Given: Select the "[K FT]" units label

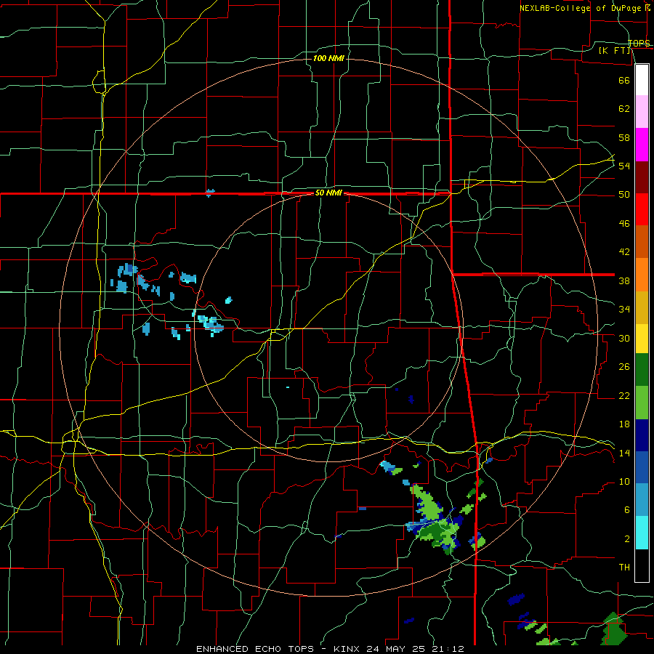Looking at the screenshot, I should (x=615, y=51).
